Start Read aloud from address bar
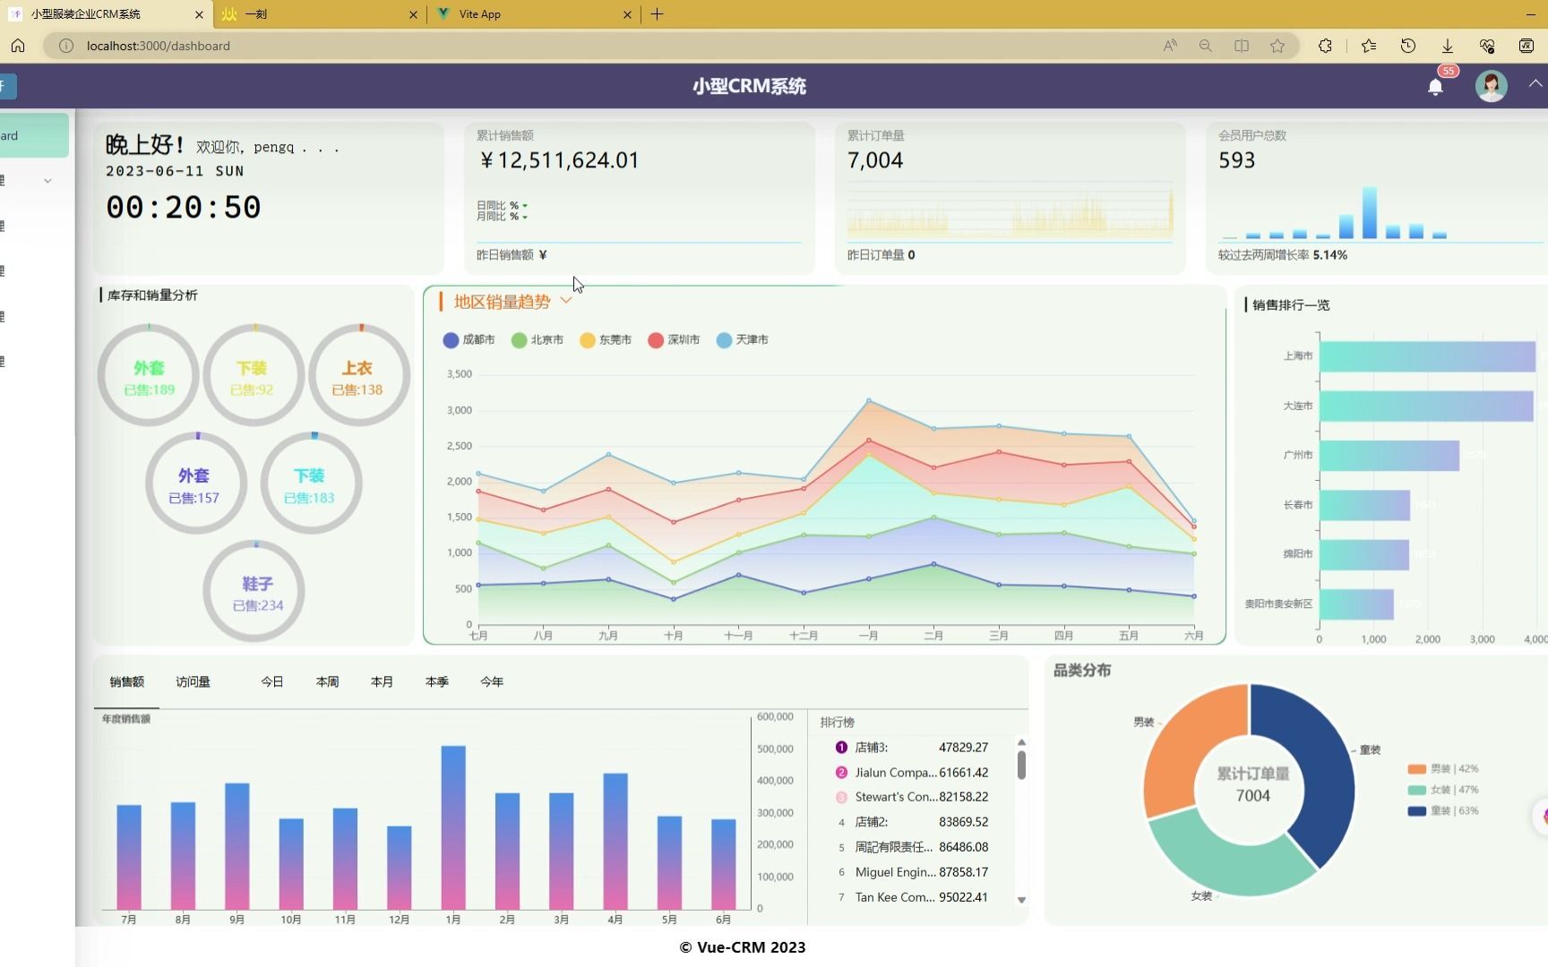The image size is (1548, 967). [x=1170, y=46]
